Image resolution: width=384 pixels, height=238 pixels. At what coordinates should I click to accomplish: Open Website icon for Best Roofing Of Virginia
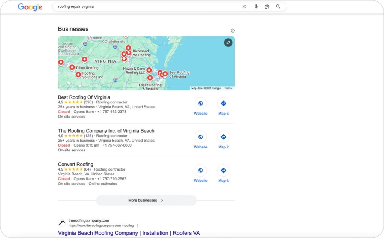click(x=201, y=103)
